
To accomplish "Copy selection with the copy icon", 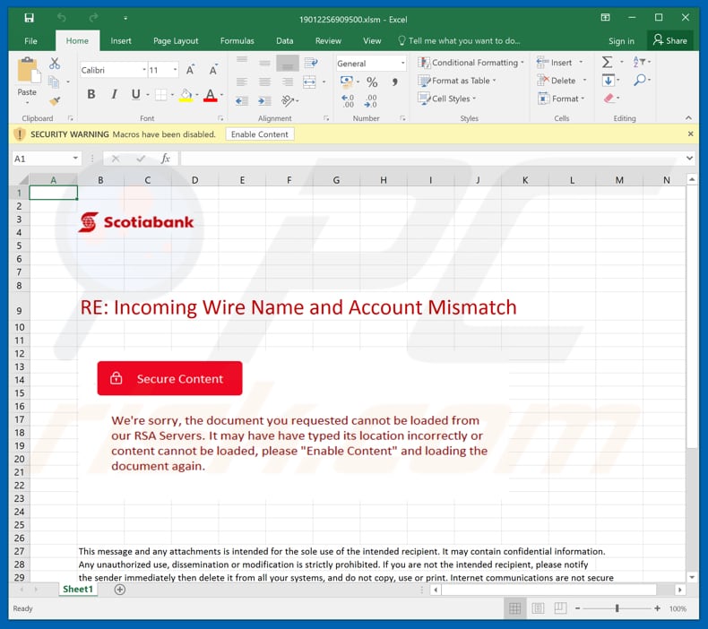I will tap(54, 82).
